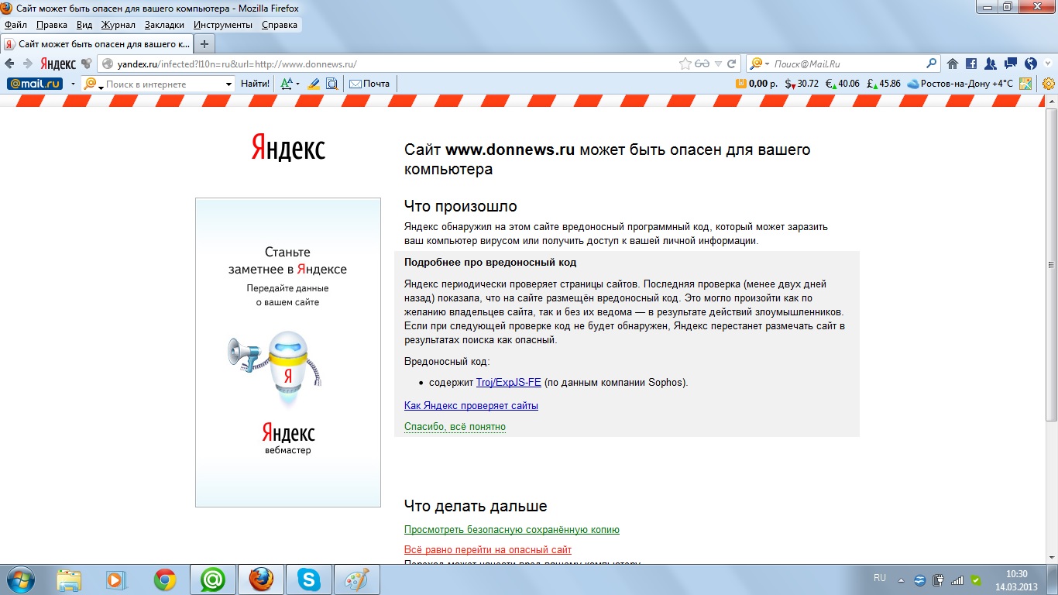Bookmark this page with the star icon
The image size is (1058, 595).
pos(685,64)
